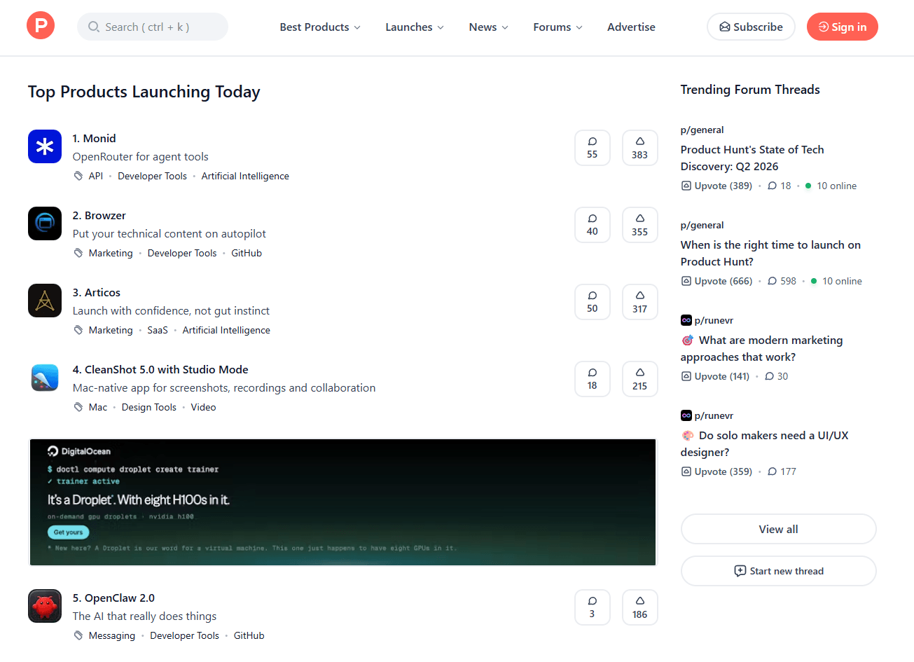Screen dimensions: 914x662
Task: Open the 30 comments on the marketing thread
Action: coord(777,376)
